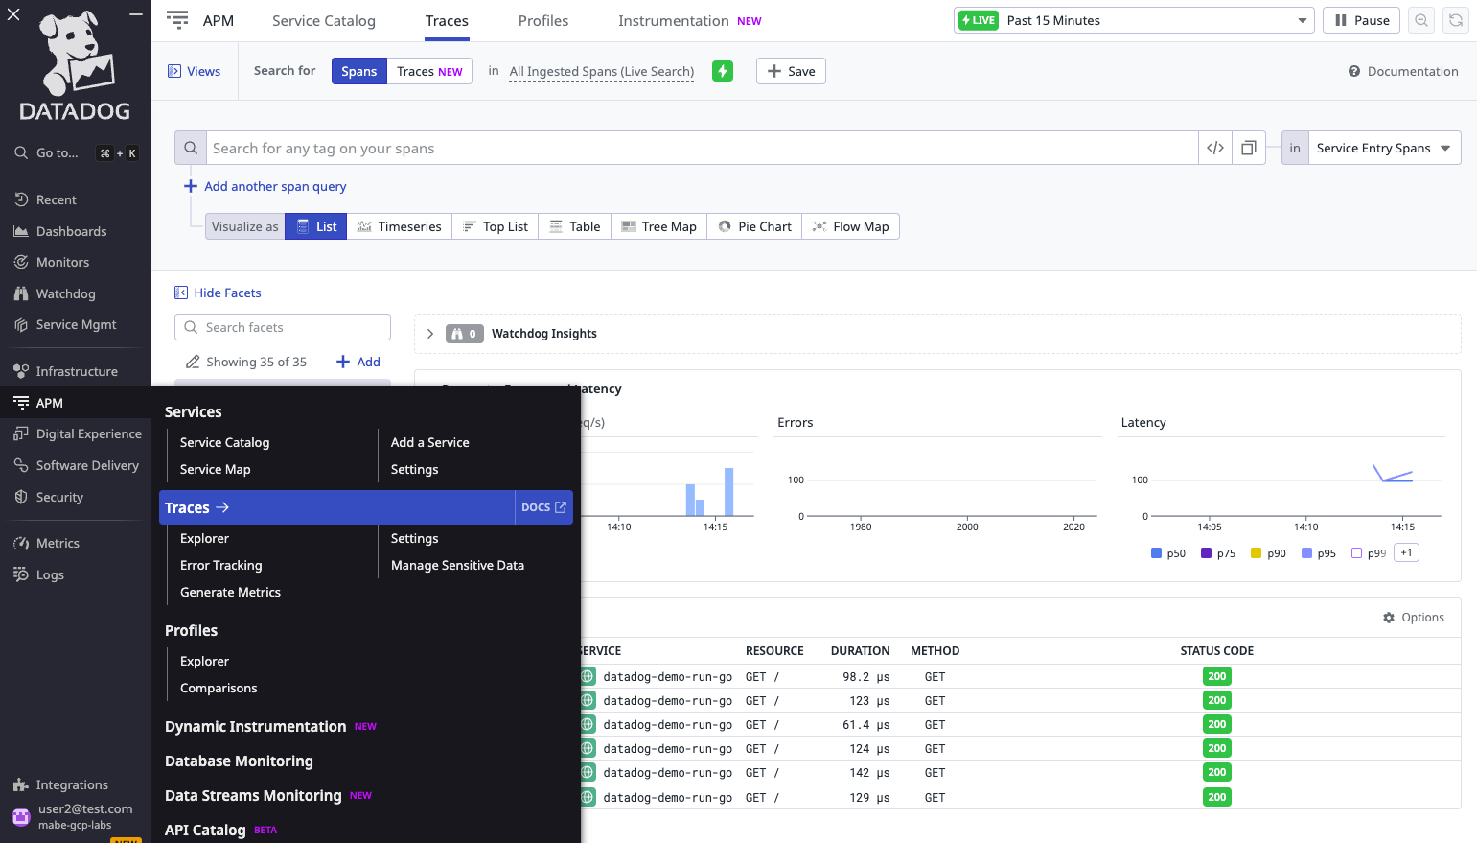Screen dimensions: 1477x843
Task: Open Digital Experience in the sidebar
Action: pyautogui.click(x=88, y=433)
